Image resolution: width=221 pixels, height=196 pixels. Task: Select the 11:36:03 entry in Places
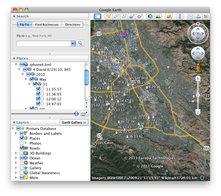pyautogui.click(x=54, y=94)
